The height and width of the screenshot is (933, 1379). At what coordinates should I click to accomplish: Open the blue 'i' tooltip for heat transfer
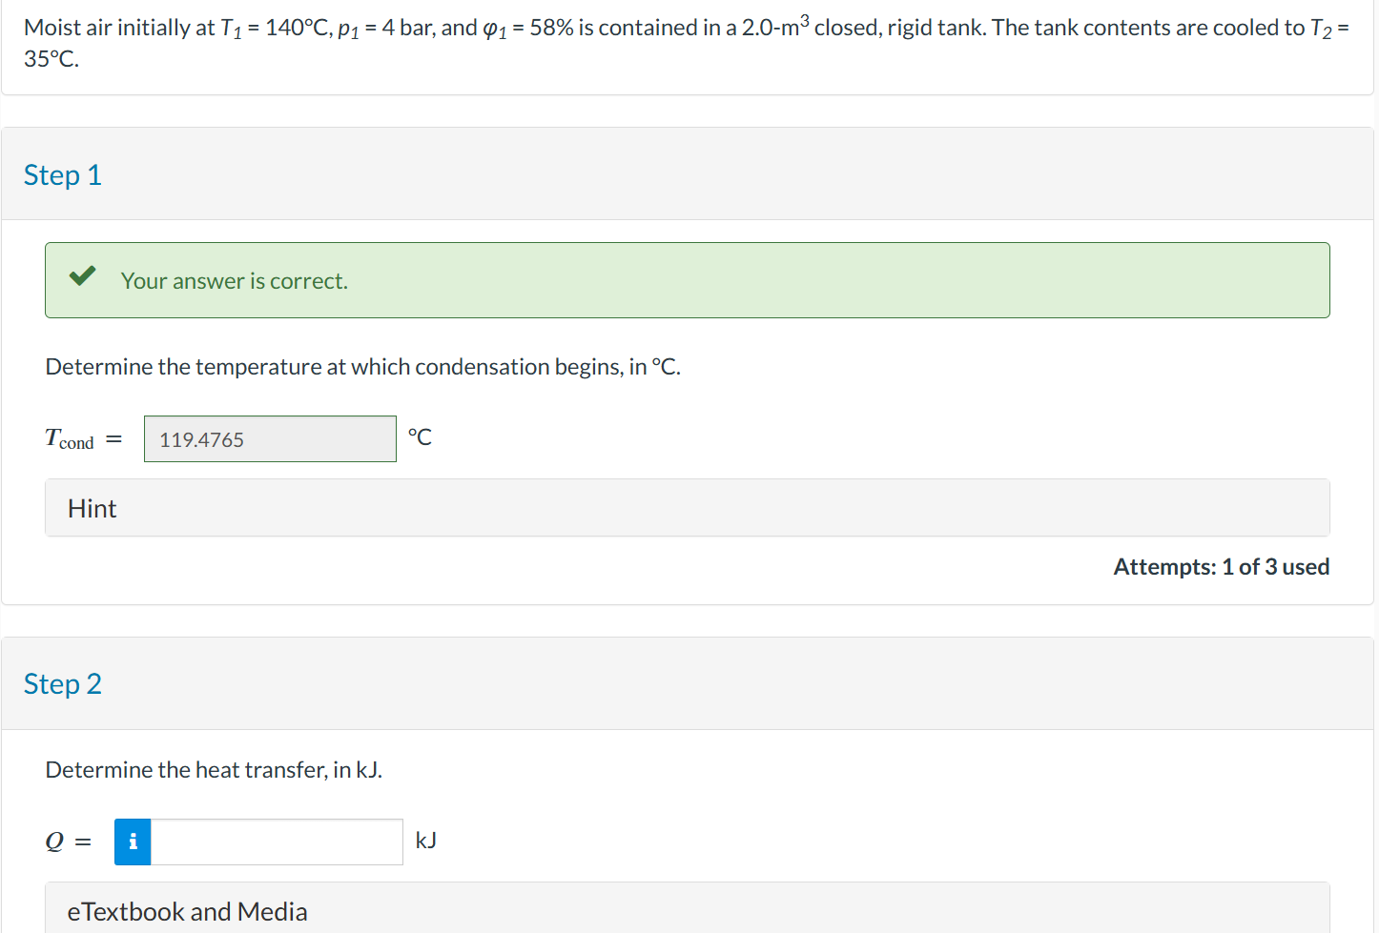[133, 842]
